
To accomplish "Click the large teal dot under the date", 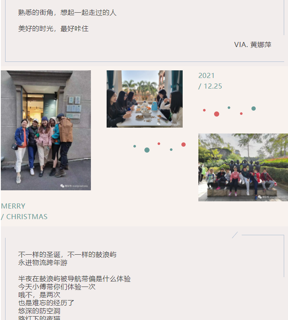I will pos(254,109).
